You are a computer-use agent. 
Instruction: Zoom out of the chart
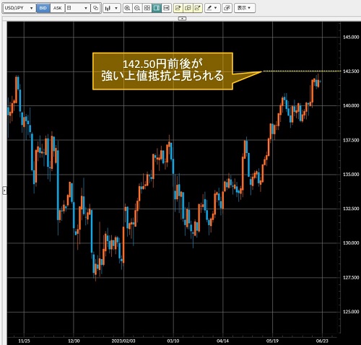click(x=137, y=8)
